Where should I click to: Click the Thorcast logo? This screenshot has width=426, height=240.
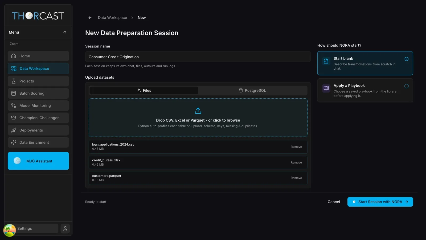pos(38,16)
